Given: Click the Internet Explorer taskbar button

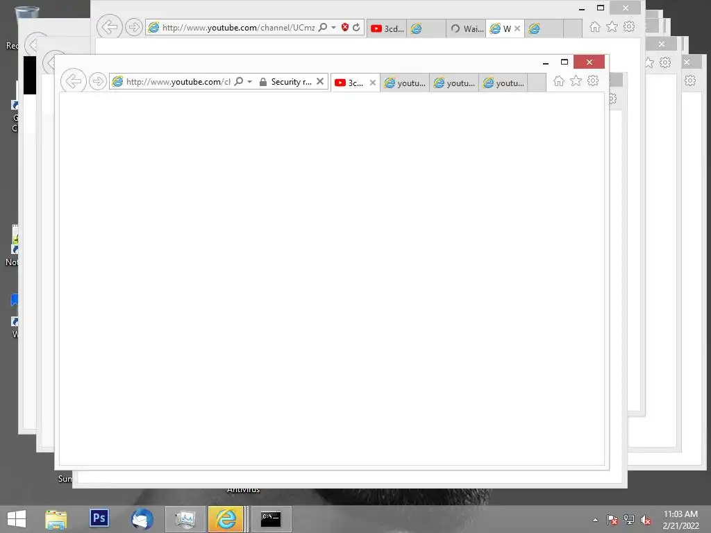Looking at the screenshot, I should pyautogui.click(x=226, y=519).
